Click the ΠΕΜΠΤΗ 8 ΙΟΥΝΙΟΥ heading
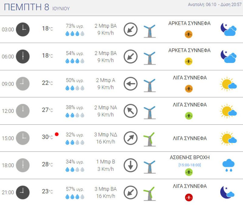 coord(37,7)
